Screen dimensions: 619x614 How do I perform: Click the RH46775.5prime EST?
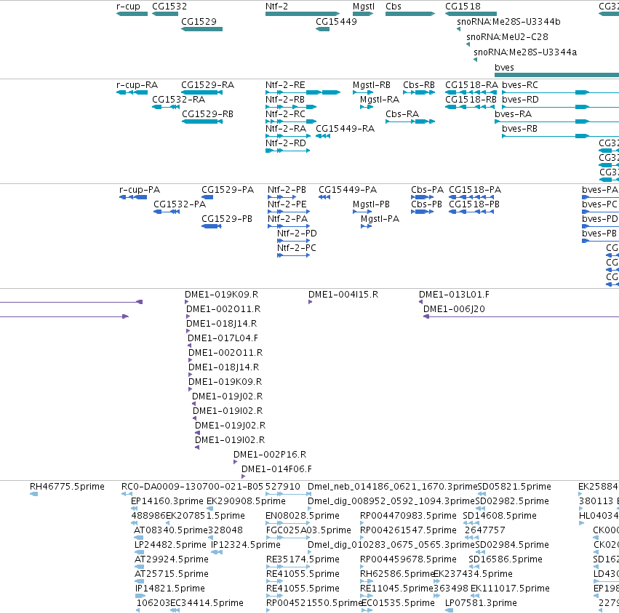click(33, 494)
